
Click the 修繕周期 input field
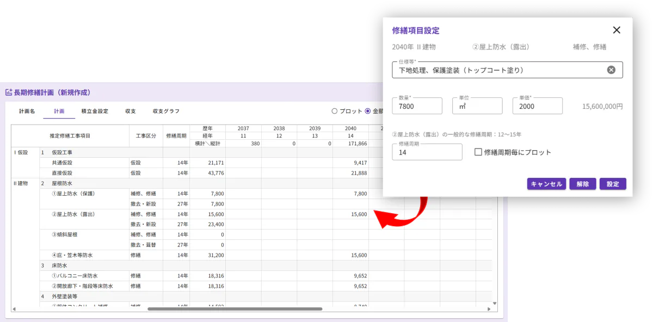(427, 152)
